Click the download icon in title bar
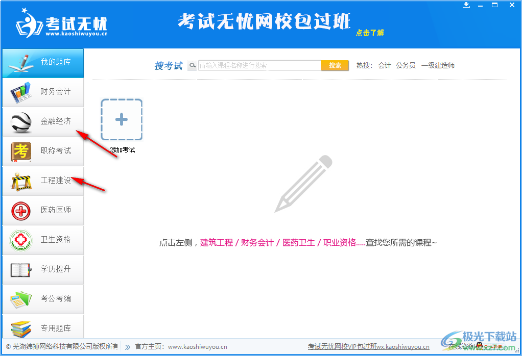 point(466,5)
